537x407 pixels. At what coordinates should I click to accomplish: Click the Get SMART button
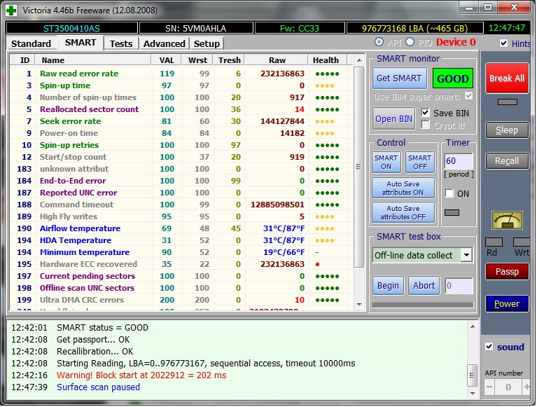coord(399,78)
